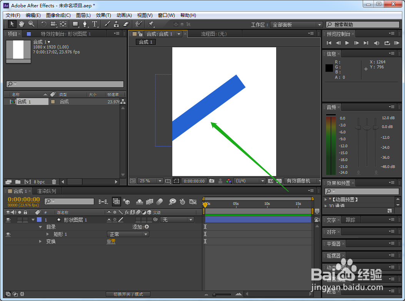The height and width of the screenshot is (301, 405).
Task: Click the new folder icon in project panel
Action: point(18,182)
